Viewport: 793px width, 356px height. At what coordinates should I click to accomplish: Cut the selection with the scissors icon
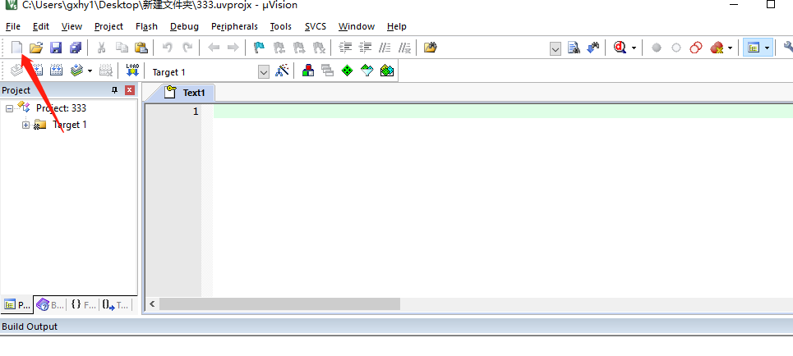pos(101,48)
